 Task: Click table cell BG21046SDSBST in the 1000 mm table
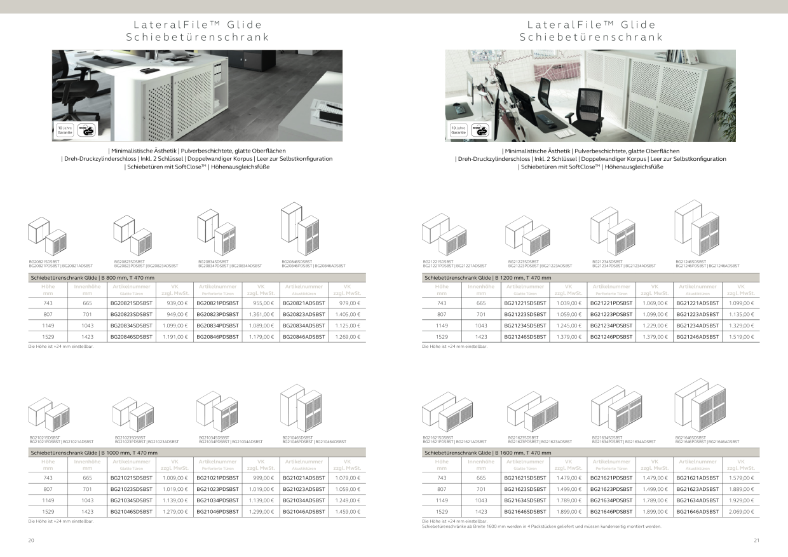click(x=132, y=511)
